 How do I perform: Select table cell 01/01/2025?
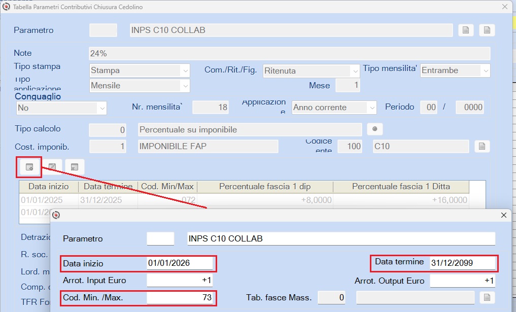pyautogui.click(x=49, y=200)
